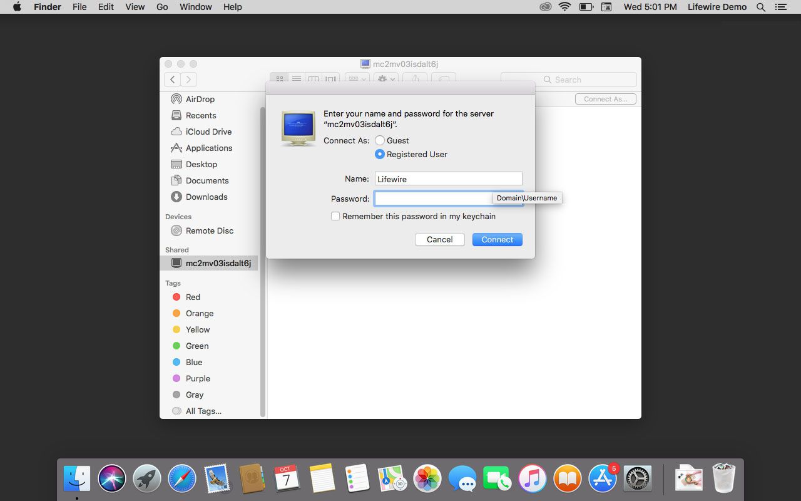Viewport: 801px width, 501px height.
Task: Open the Edit menu
Action: (x=106, y=7)
